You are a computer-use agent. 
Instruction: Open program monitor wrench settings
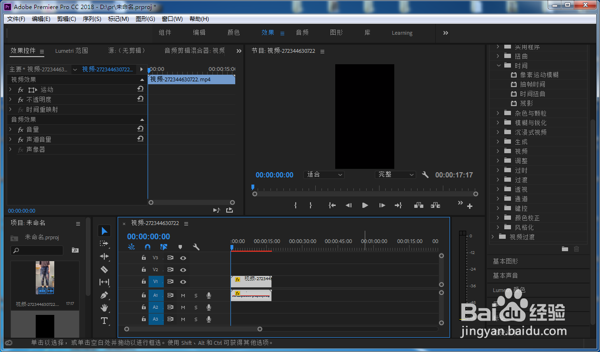click(x=425, y=175)
